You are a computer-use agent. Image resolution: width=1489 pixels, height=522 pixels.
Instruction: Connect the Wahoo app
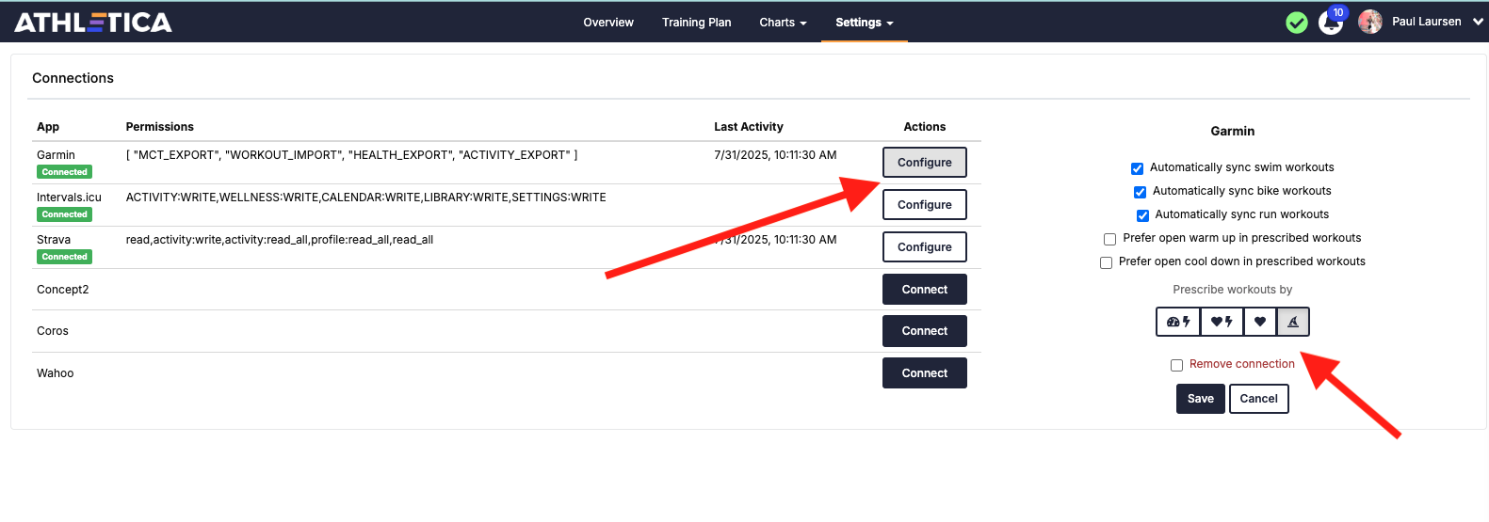924,372
